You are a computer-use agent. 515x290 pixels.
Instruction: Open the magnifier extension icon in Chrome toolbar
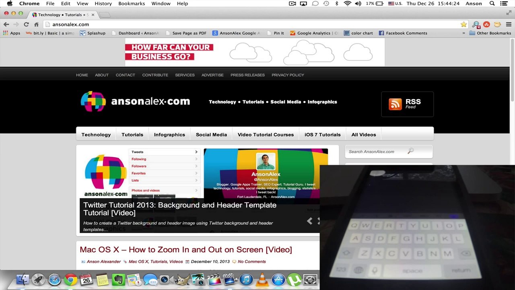point(476,24)
